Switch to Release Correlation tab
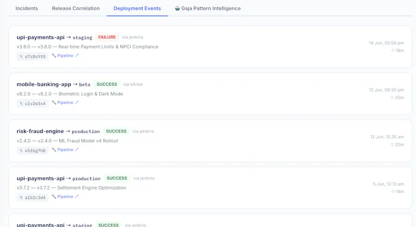 click(75, 8)
